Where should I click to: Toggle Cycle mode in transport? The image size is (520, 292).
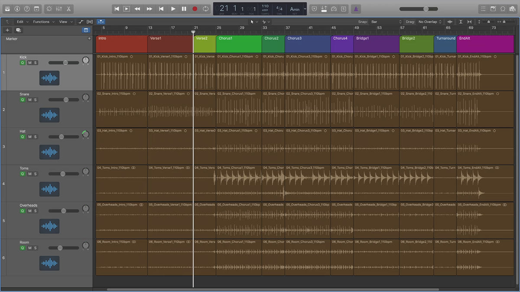point(206,9)
